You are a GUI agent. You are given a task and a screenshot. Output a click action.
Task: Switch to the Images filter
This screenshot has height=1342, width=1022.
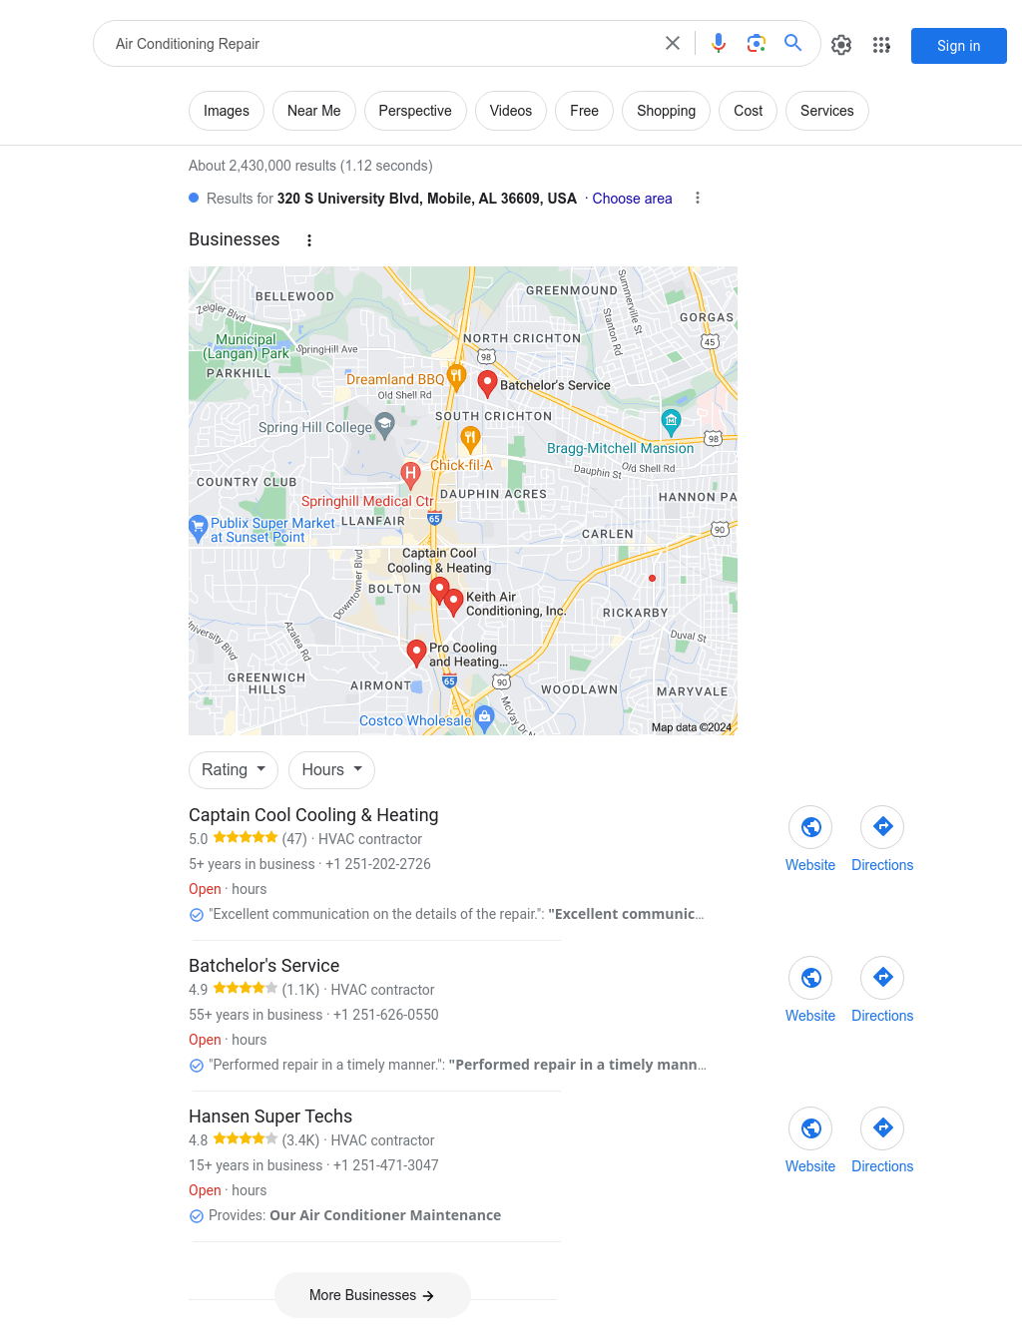tap(227, 111)
